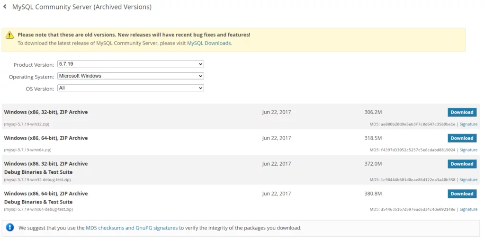This screenshot has height=240, width=485.
Task: Open Signature link for mysql-5.7.19-winx64.zip
Action: point(468,150)
